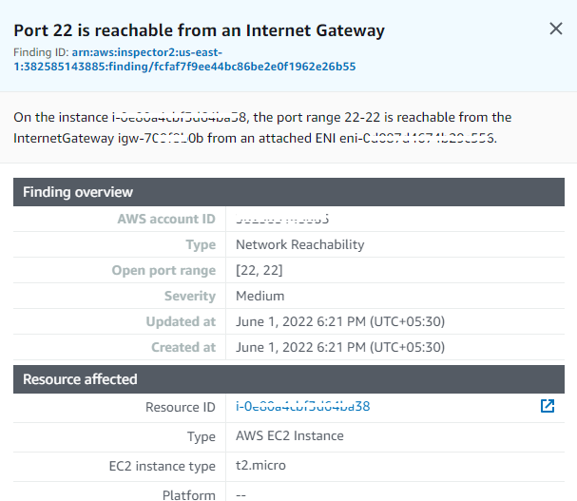Click the Medium severity value

click(260, 296)
